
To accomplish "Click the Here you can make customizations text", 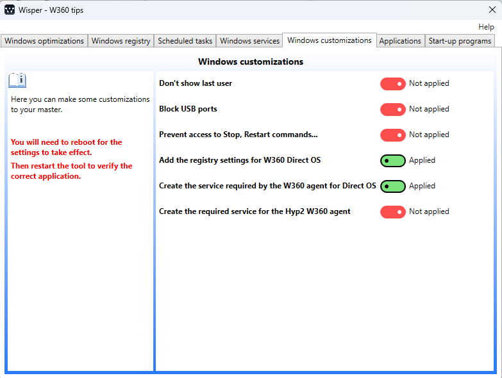I will [80, 104].
